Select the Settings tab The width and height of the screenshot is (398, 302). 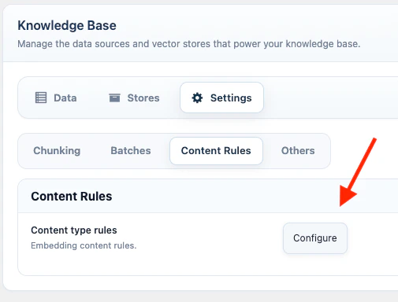(x=221, y=98)
